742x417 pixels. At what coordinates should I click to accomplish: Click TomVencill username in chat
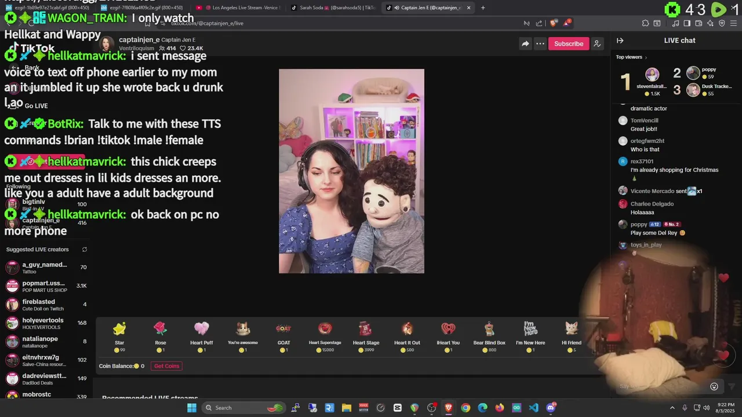click(x=644, y=120)
